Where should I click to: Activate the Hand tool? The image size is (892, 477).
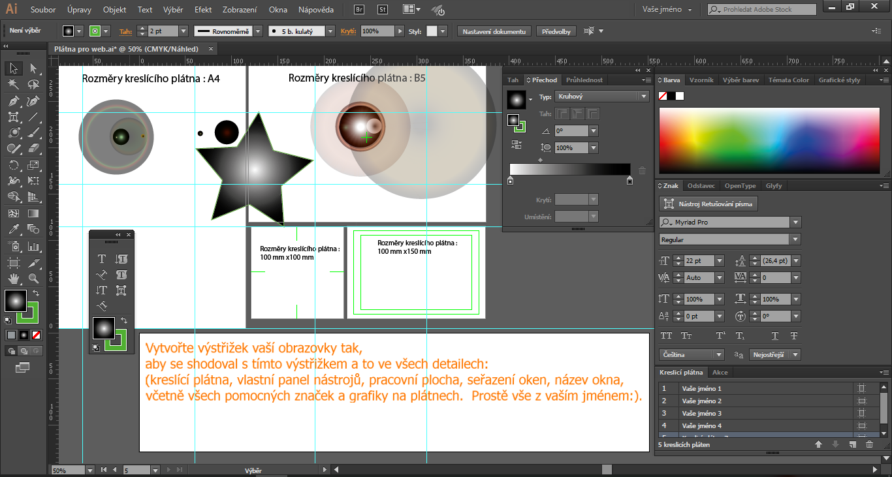pyautogui.click(x=13, y=279)
